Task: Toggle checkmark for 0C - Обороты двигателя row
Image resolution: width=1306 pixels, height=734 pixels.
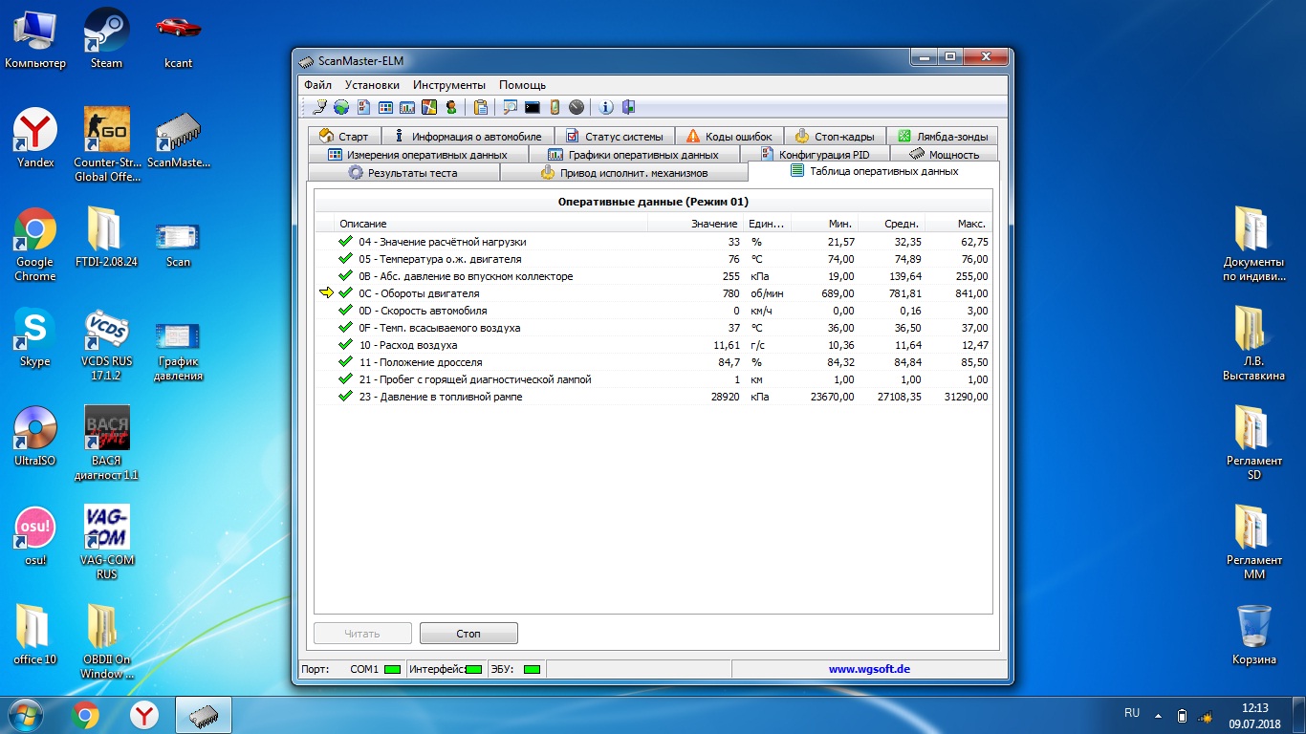Action: pos(345,293)
